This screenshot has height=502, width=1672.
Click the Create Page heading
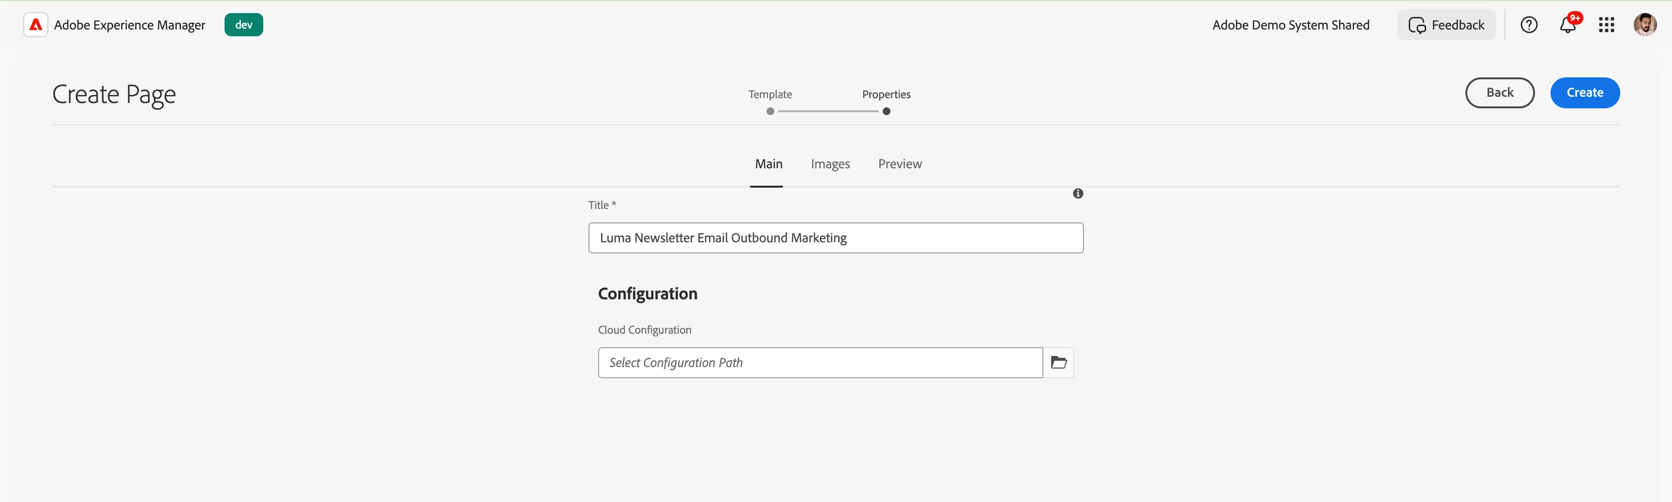point(114,95)
